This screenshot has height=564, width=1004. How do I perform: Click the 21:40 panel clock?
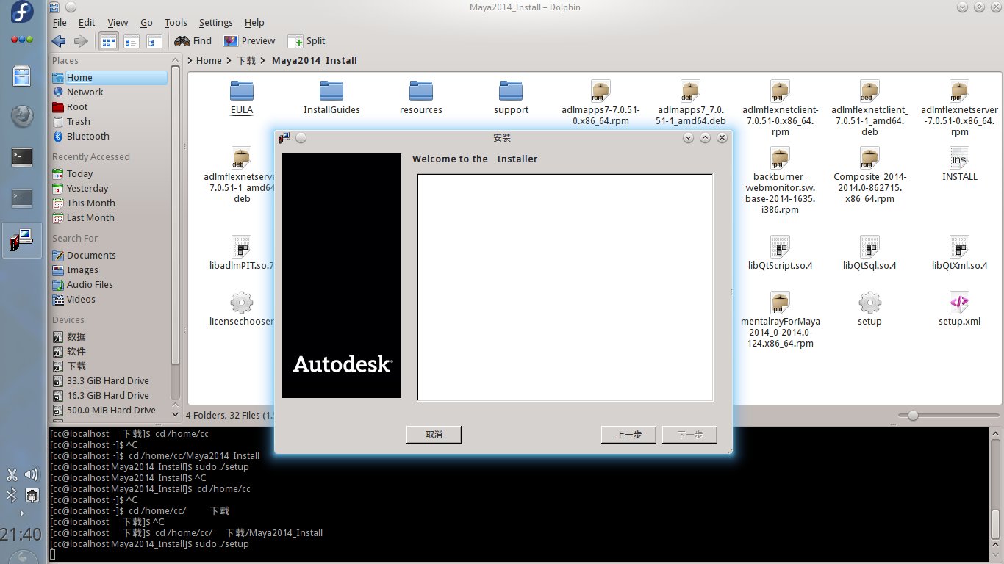point(21,535)
